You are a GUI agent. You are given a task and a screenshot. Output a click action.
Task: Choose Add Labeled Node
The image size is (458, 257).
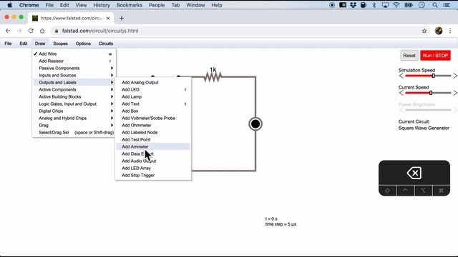[x=153, y=132]
